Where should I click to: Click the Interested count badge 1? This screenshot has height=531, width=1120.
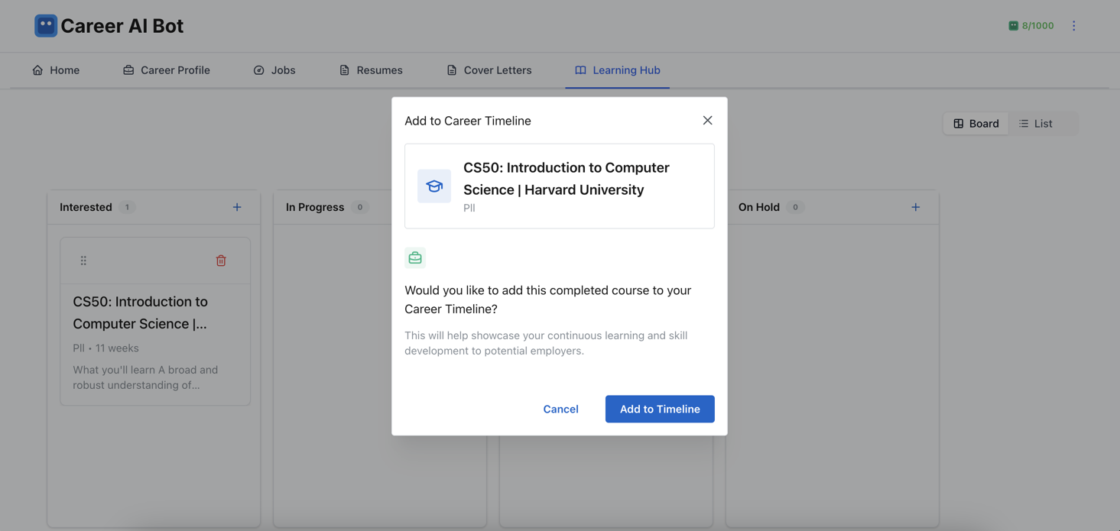127,207
